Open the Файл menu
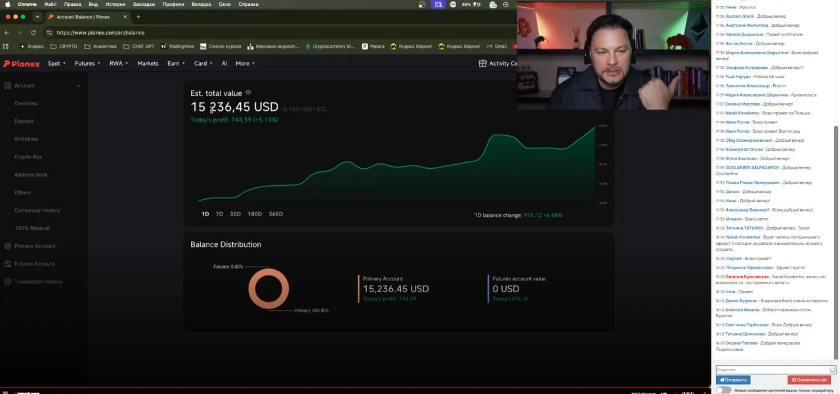The width and height of the screenshot is (840, 394). [x=50, y=4]
